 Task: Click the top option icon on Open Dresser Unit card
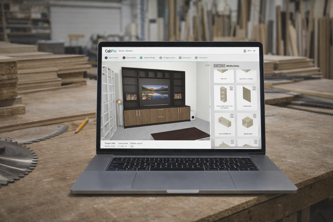(x=231, y=88)
